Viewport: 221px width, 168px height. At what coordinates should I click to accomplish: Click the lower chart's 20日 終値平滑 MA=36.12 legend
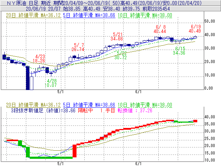tap(33, 105)
